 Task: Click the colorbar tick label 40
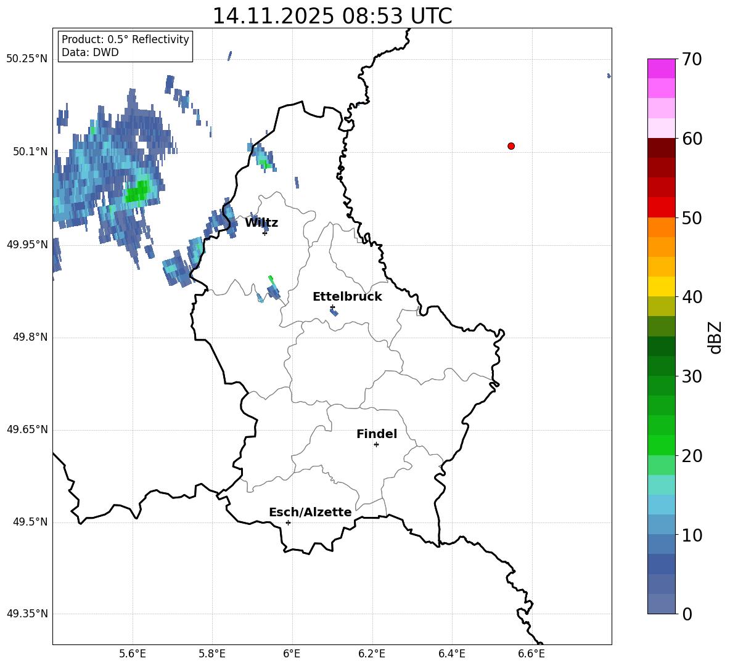pyautogui.click(x=692, y=297)
